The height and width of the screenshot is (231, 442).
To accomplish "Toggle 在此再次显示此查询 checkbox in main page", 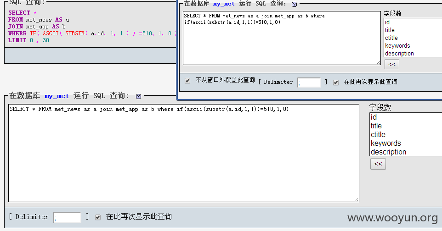I will 98,217.
